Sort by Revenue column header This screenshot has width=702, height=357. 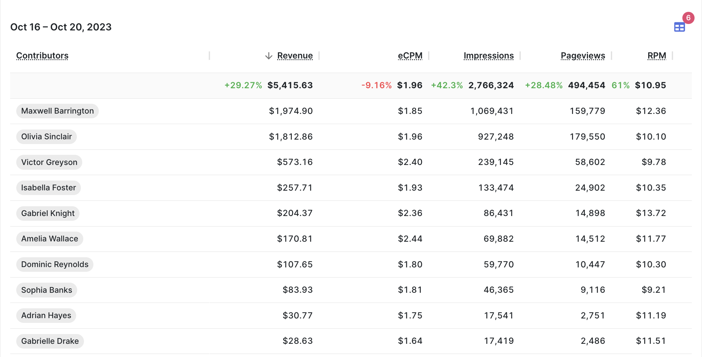295,56
